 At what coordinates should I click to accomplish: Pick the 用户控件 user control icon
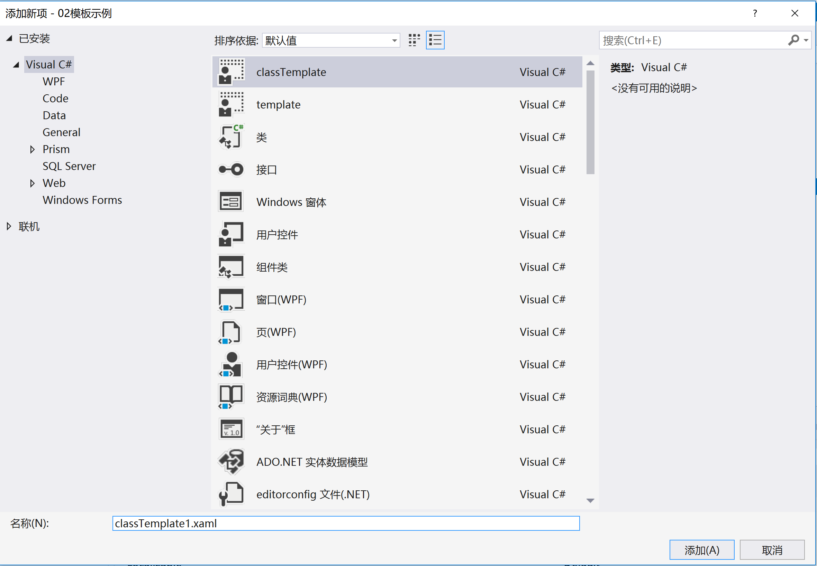(231, 234)
